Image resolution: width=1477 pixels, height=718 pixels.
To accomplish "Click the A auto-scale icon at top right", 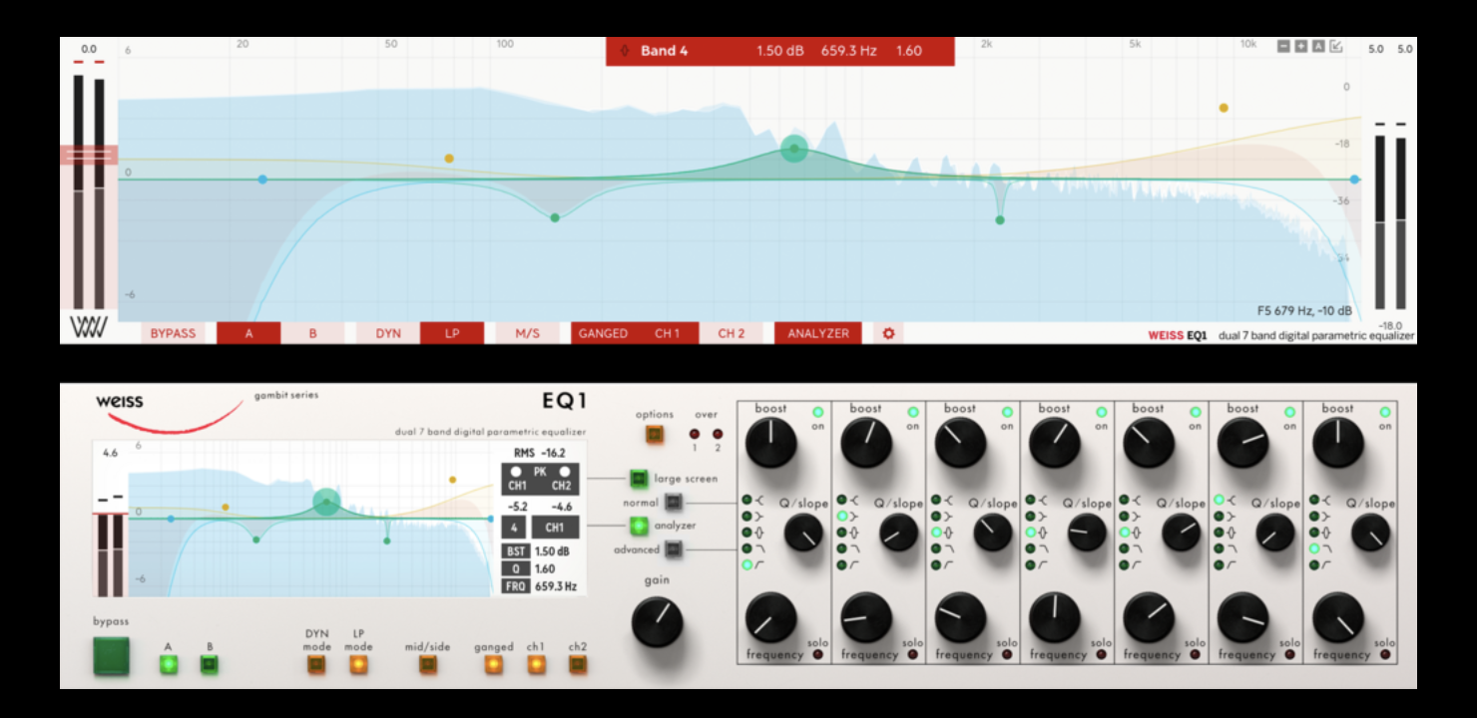I will (1318, 47).
